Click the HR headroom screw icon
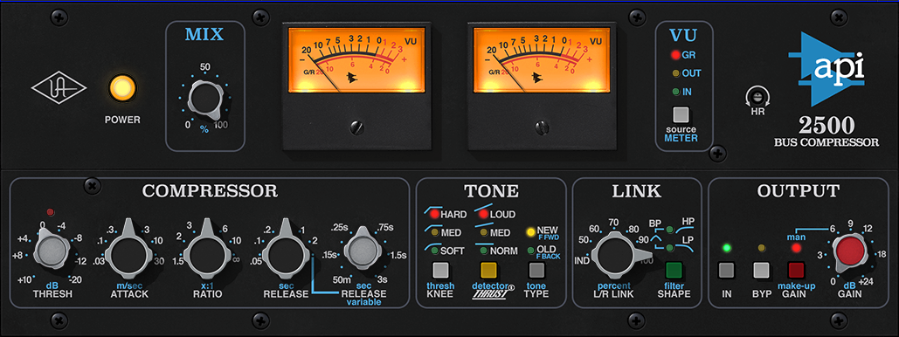 pyautogui.click(x=757, y=98)
